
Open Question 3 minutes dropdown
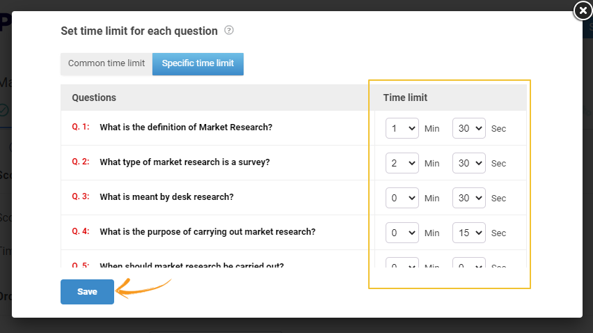[x=402, y=198]
